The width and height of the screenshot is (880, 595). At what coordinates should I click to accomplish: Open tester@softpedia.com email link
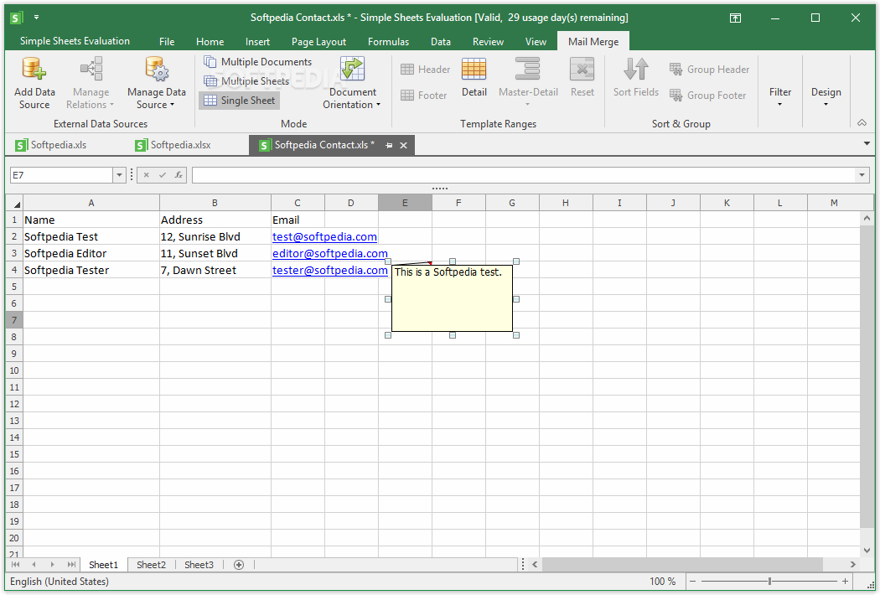pos(330,271)
